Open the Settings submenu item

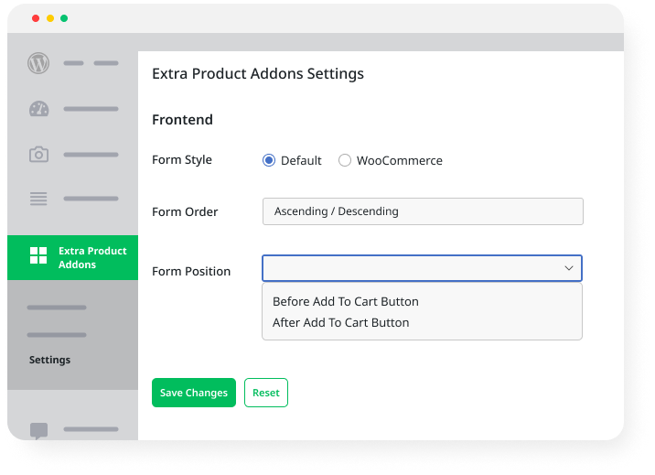(49, 360)
